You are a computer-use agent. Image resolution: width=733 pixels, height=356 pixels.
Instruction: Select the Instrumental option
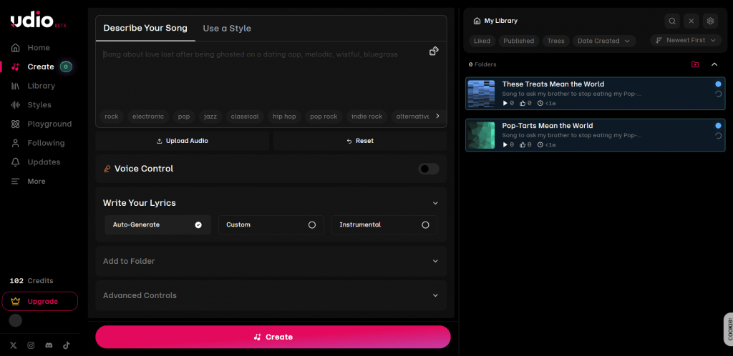tap(384, 225)
